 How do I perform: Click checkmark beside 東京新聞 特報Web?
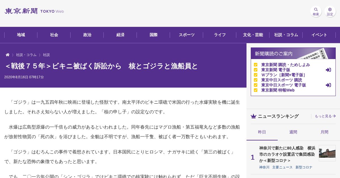point(256,90)
